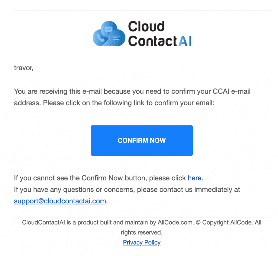Click the "rights reserved." footer line

tap(141, 232)
